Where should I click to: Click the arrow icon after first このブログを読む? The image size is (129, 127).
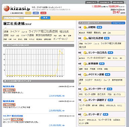63,96
